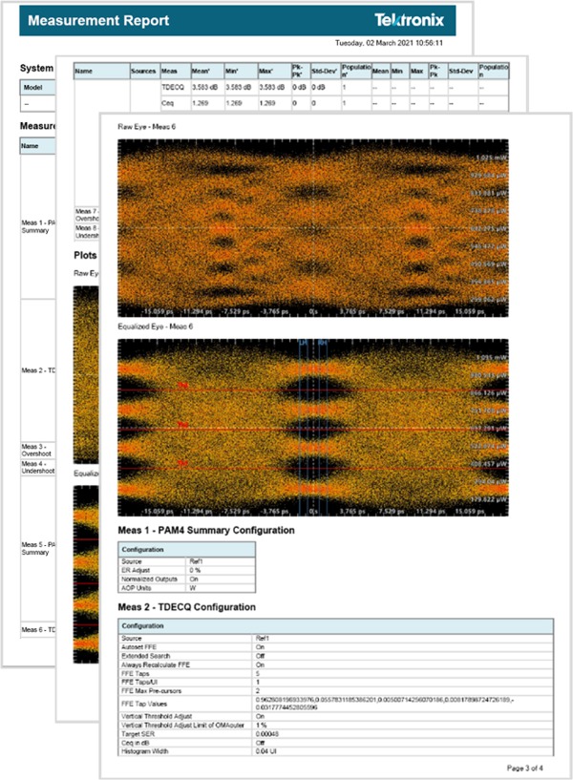
Task: Click the 0 % ER Adjust value
Action: coord(195,570)
